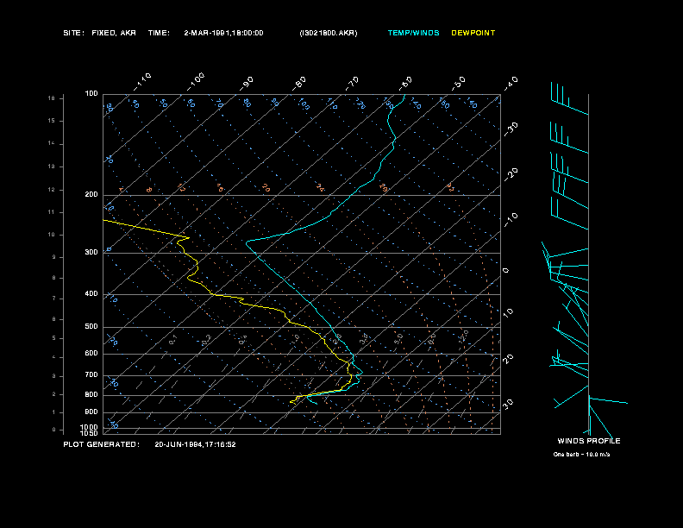Select generation date 20-JUN-1994,17:16:52

click(195, 444)
